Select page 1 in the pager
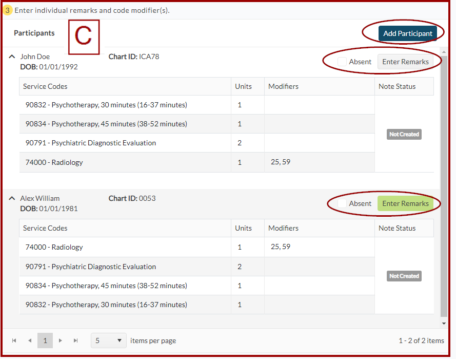The image size is (456, 359). 45,341
